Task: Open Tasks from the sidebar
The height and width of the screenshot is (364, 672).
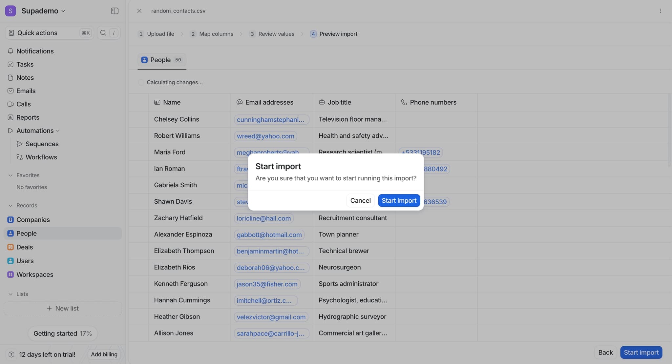Action: tap(25, 64)
